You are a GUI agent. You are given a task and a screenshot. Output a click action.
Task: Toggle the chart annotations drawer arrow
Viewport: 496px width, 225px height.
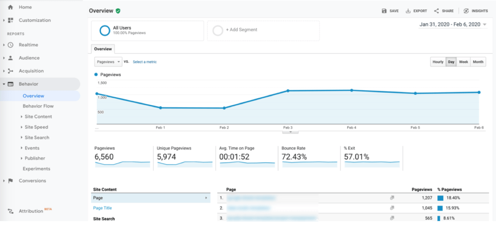[291, 132]
